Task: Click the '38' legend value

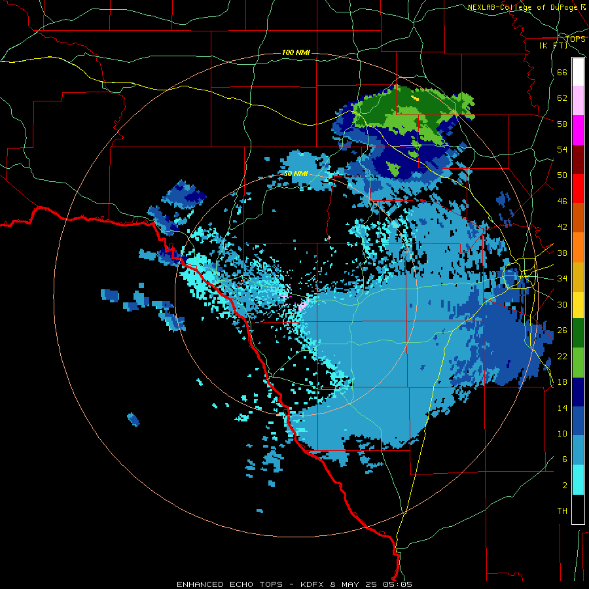Action: (562, 253)
